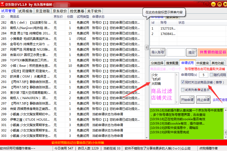Click the 账号 column header in account list

(x=168, y=23)
